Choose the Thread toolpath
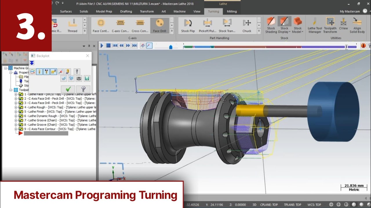This screenshot has height=208, width=371. [x=72, y=25]
